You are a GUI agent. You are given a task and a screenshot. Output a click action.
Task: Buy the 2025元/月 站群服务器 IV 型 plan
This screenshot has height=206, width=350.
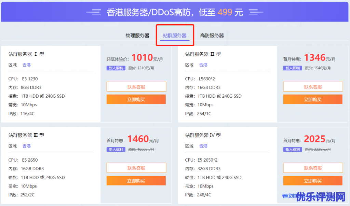click(x=313, y=181)
